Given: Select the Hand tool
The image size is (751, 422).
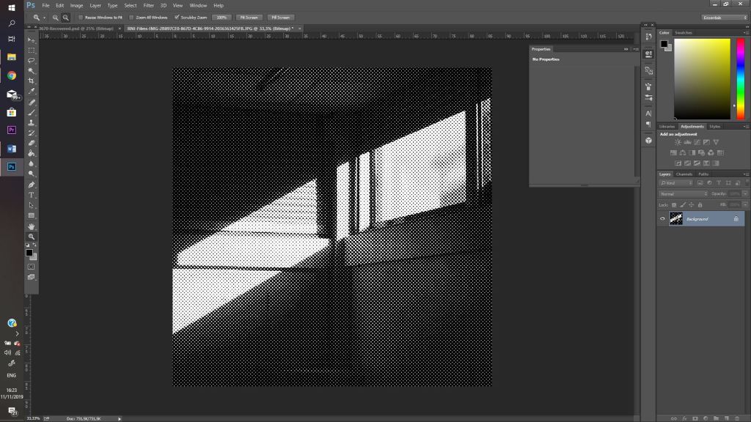Looking at the screenshot, I should 32,226.
